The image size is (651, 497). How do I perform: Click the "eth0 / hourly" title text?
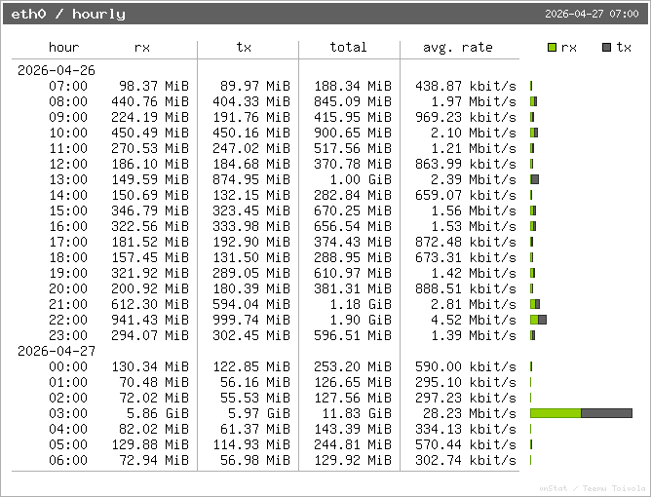(68, 15)
